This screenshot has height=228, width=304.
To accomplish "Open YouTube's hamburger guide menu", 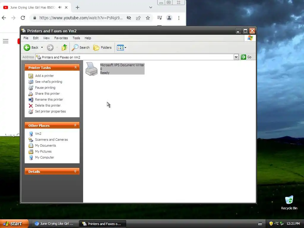I will pyautogui.click(x=6, y=41).
